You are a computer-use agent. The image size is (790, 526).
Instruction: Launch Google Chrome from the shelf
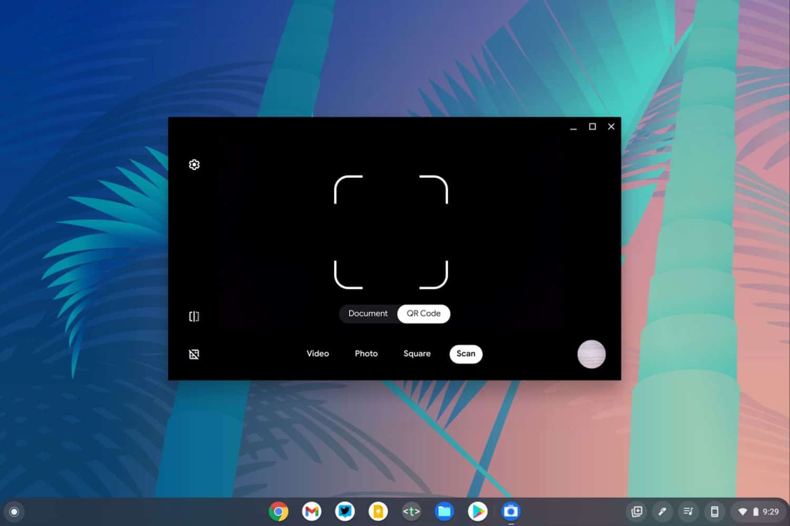point(279,511)
